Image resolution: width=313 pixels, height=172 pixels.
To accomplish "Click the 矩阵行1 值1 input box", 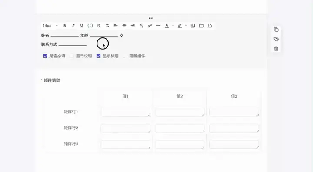I will 126,112.
